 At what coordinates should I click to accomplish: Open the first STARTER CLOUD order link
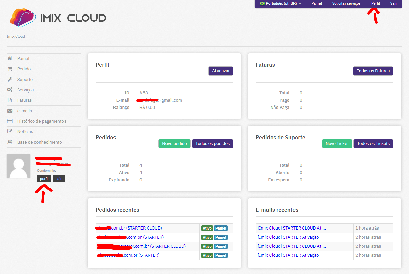pos(129,228)
